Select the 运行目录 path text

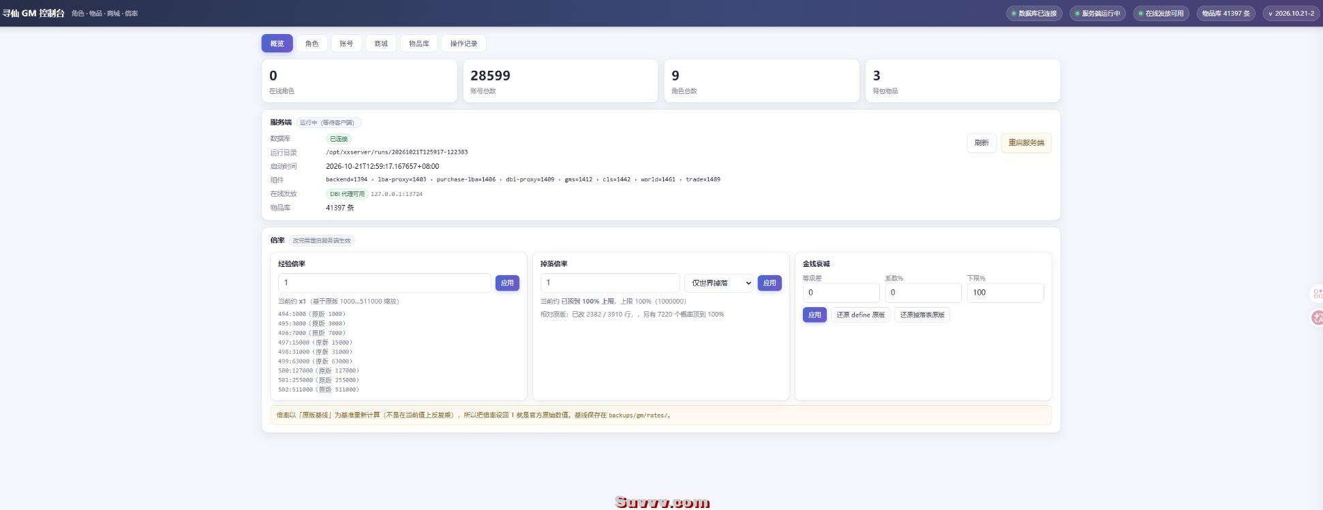397,153
